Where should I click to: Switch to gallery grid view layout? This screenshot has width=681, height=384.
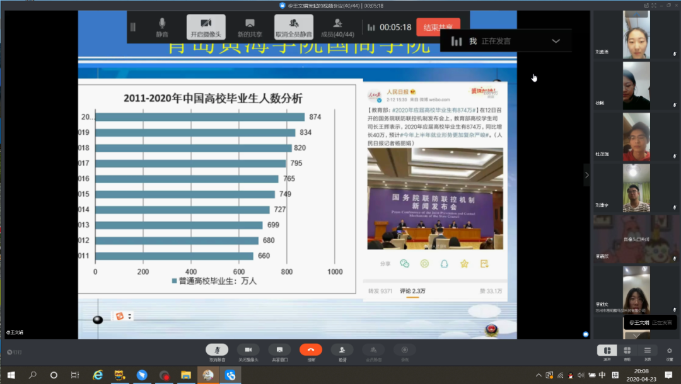click(627, 351)
